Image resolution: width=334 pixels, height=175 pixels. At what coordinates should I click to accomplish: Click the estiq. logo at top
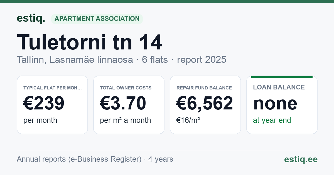[x=31, y=18]
